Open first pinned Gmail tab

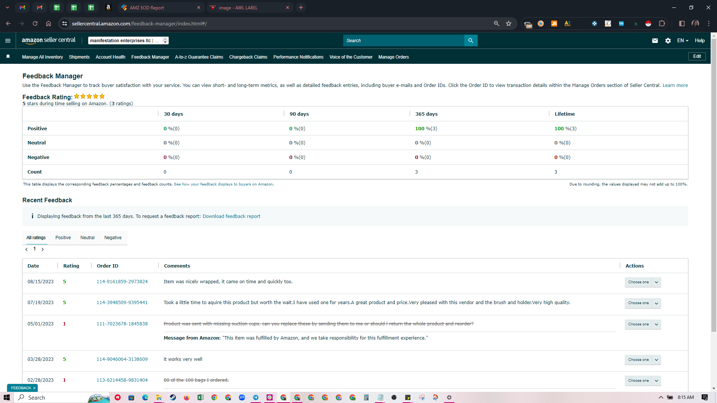tap(22, 7)
